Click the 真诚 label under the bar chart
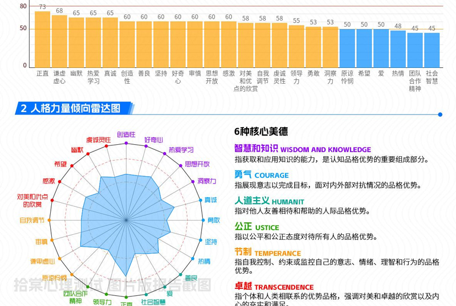Viewport: 456px width, 306px height. 110,74
